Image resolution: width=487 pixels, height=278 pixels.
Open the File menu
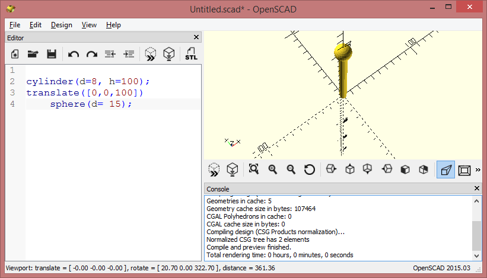[x=15, y=25]
